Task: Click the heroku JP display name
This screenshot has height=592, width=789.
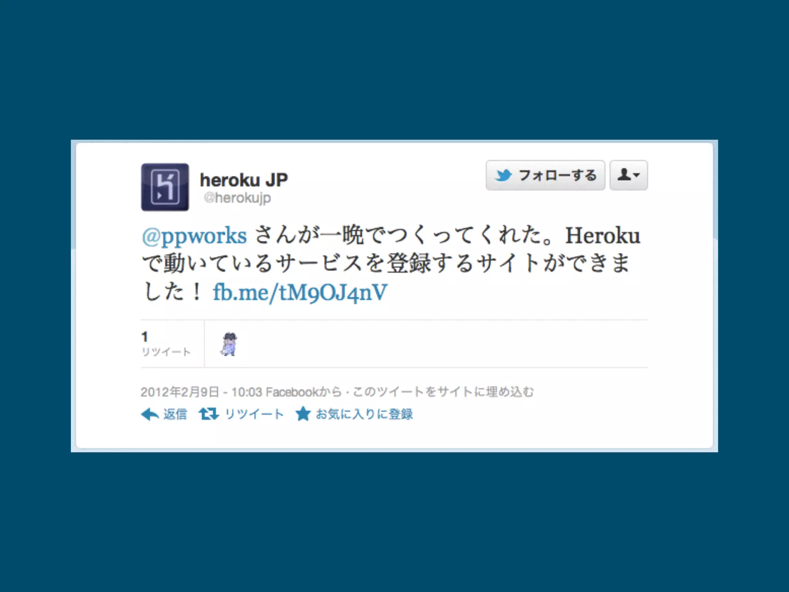Action: [x=244, y=180]
